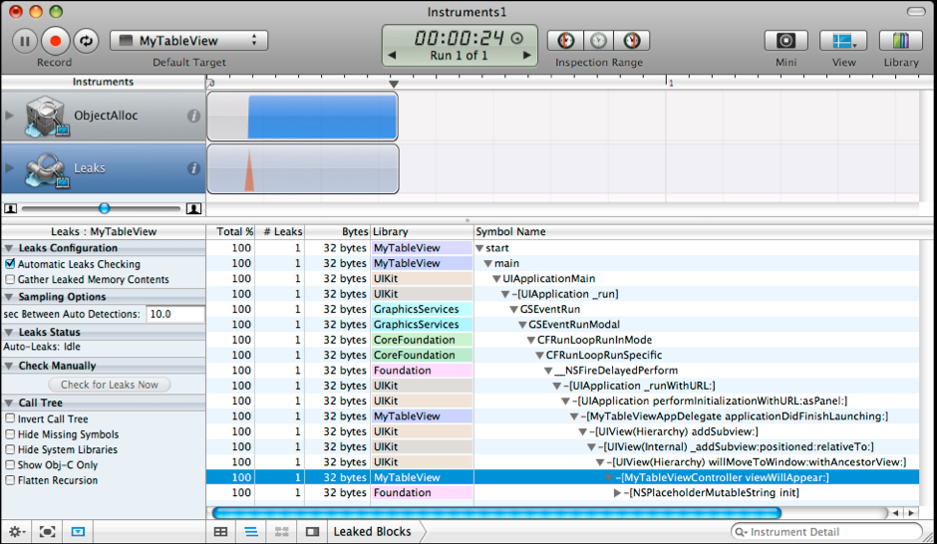Click the loop playback button
Viewport: 937px width, 544px height.
pos(86,41)
